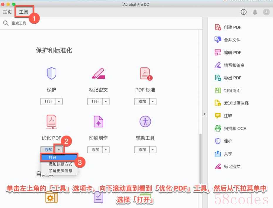Viewport: 273px width, 208px height.
Task: Click the 合并文件 icon in sidebar
Action: 218,40
